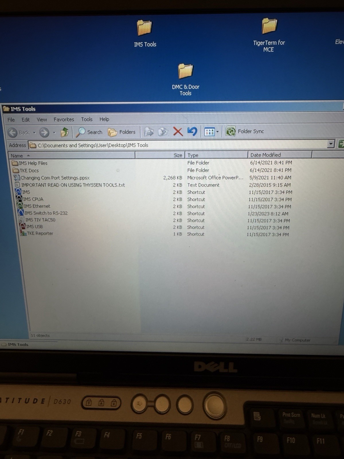The height and width of the screenshot is (459, 344).
Task: Click the 1 KB size cell
Action: click(177, 234)
